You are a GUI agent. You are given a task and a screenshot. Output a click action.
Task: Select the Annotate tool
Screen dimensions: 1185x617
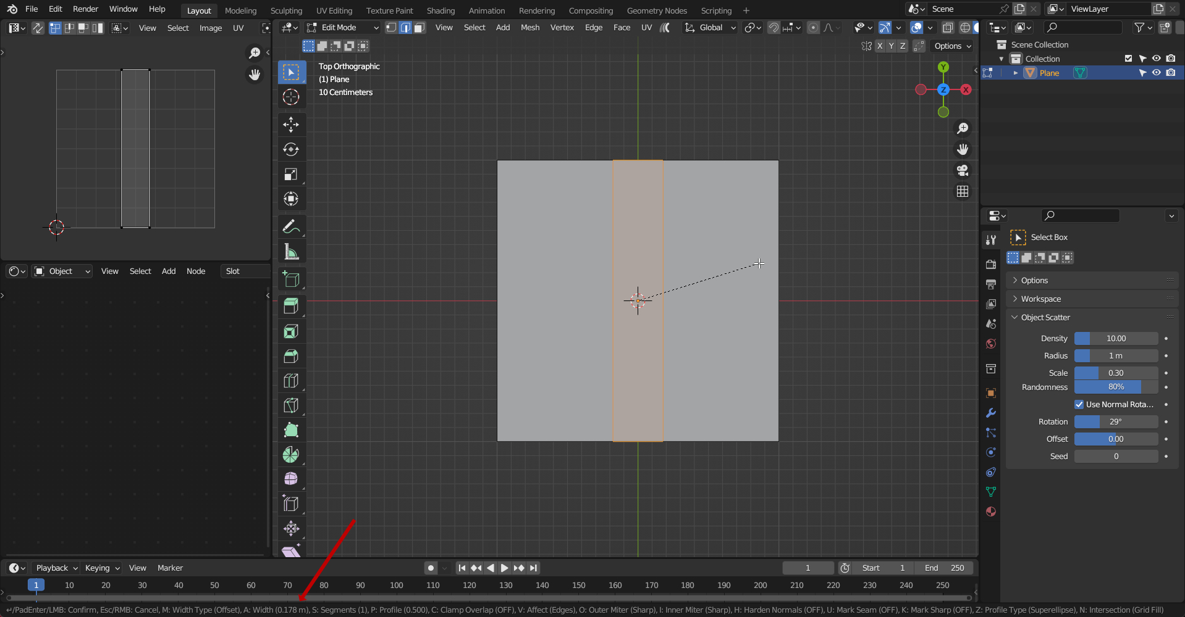(x=291, y=226)
